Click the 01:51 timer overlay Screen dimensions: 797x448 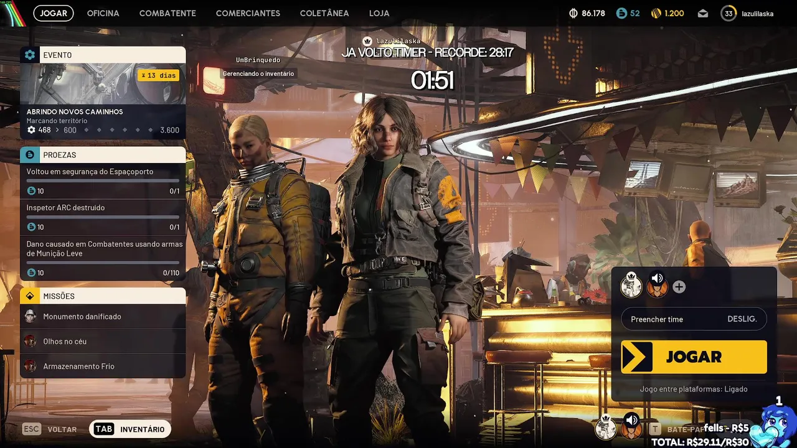pyautogui.click(x=432, y=80)
